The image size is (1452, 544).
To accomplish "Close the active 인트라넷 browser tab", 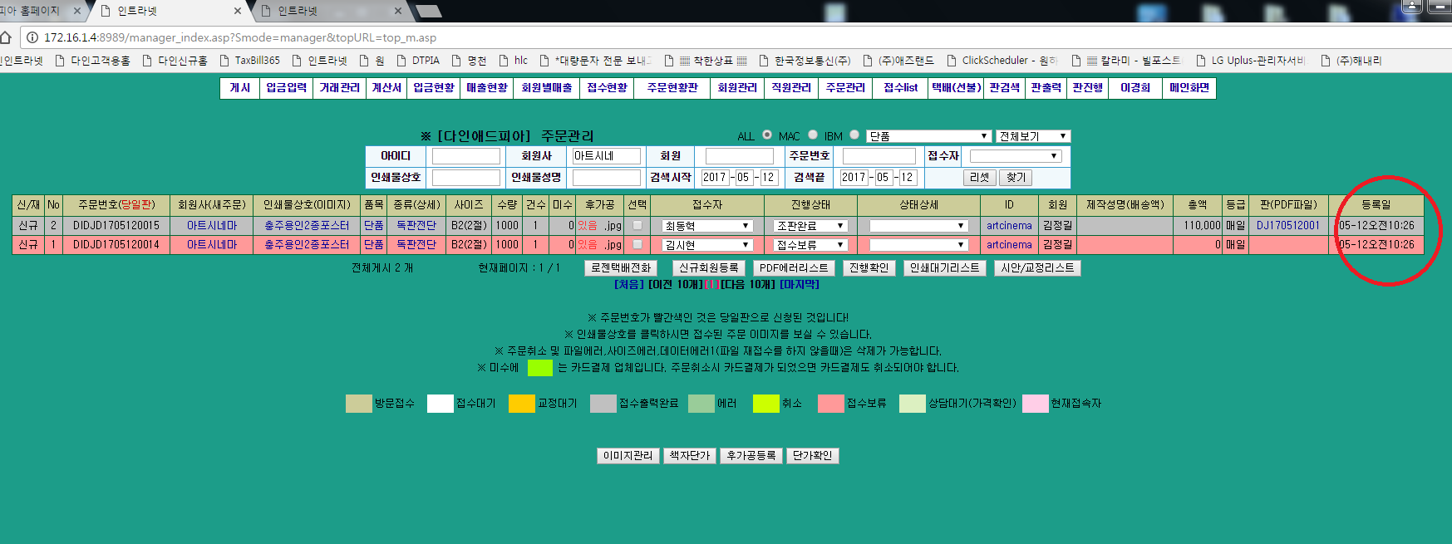I will [x=238, y=11].
